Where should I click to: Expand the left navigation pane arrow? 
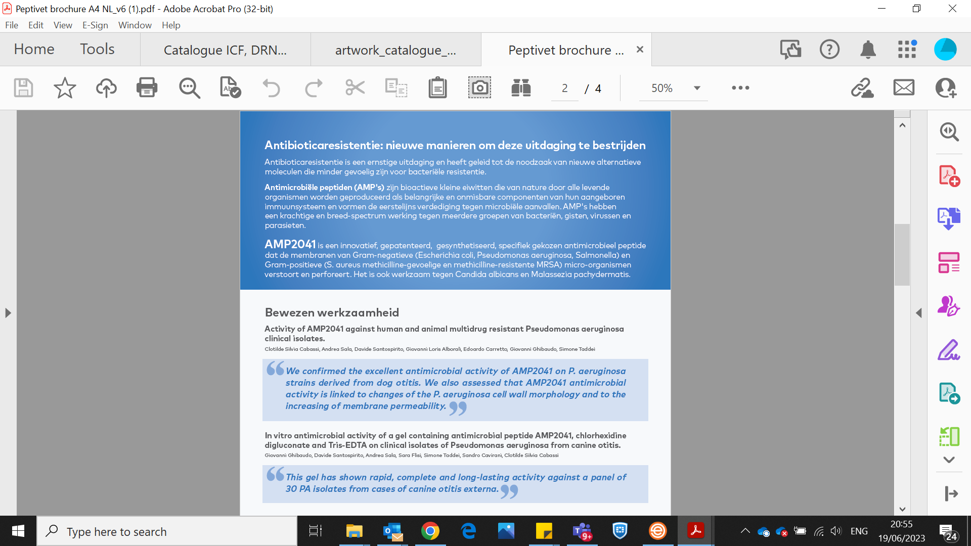(8, 313)
